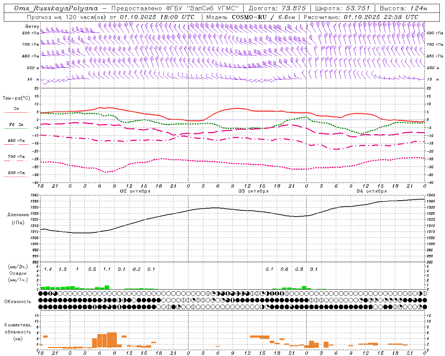Click the red line sample under 2м legend
This screenshot has height=356, width=445.
(x=16, y=113)
